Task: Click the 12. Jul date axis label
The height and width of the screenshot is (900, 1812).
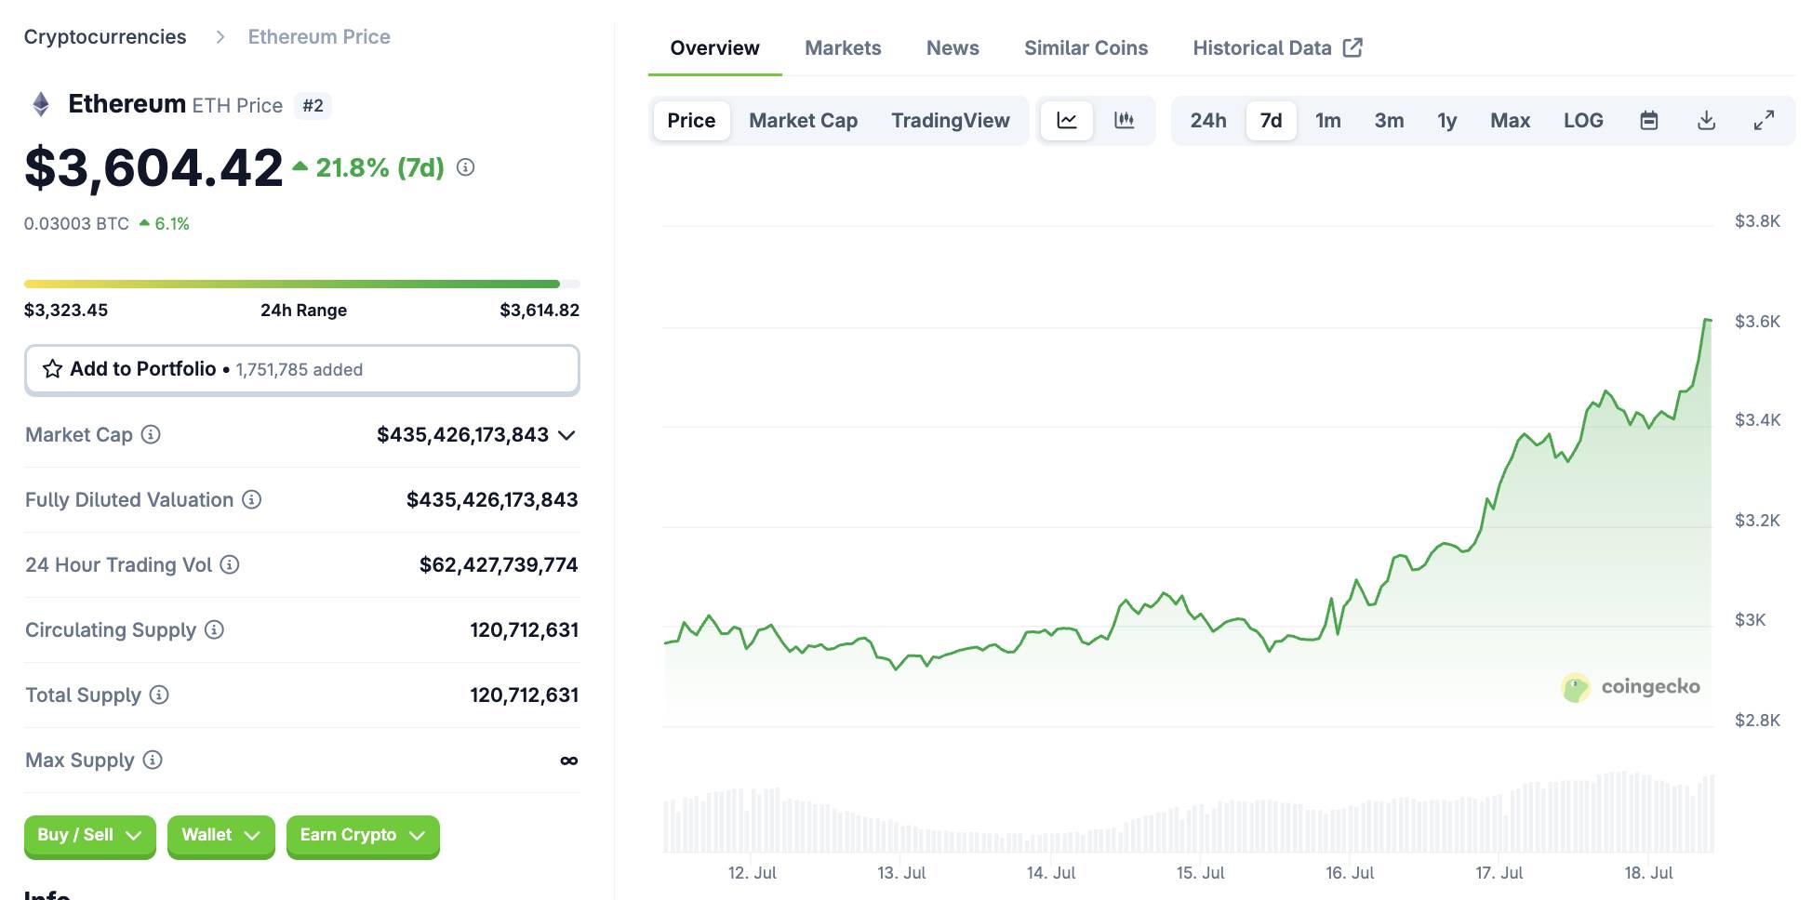Action: tap(752, 873)
